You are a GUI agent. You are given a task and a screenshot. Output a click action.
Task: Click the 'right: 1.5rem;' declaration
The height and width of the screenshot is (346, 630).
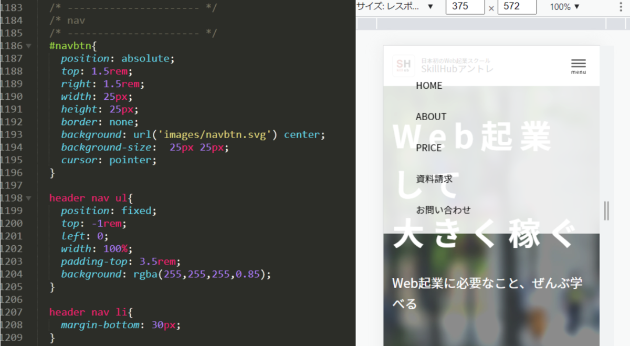(x=102, y=84)
